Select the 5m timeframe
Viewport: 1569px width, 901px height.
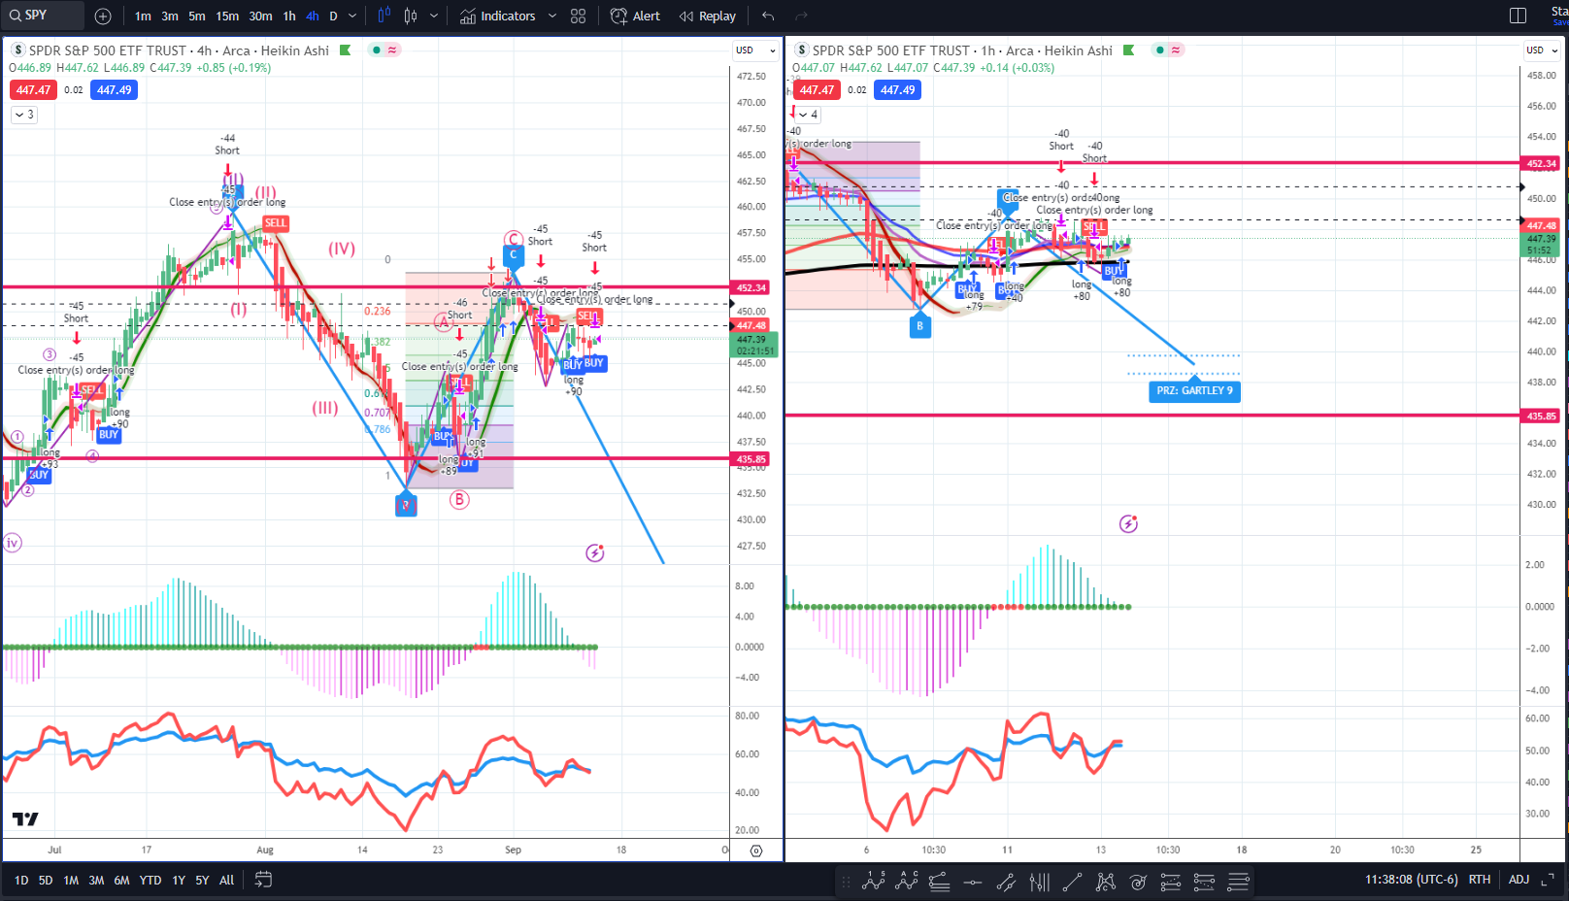pos(197,16)
